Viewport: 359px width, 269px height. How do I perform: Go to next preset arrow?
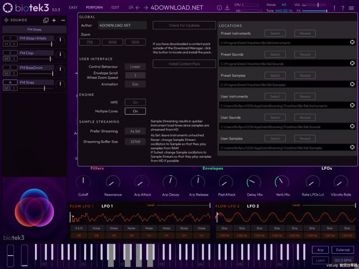146,8
